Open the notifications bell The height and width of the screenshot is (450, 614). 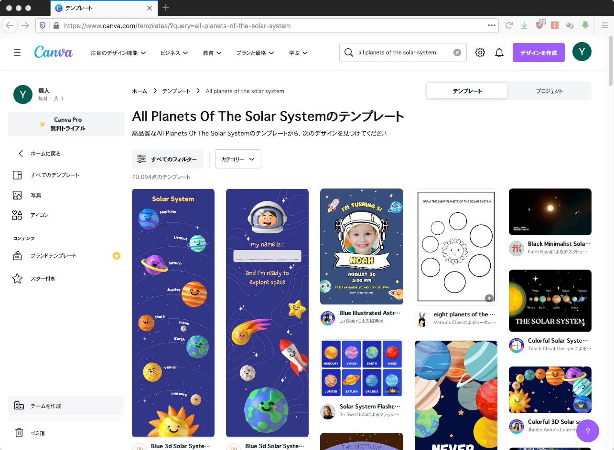pos(499,52)
